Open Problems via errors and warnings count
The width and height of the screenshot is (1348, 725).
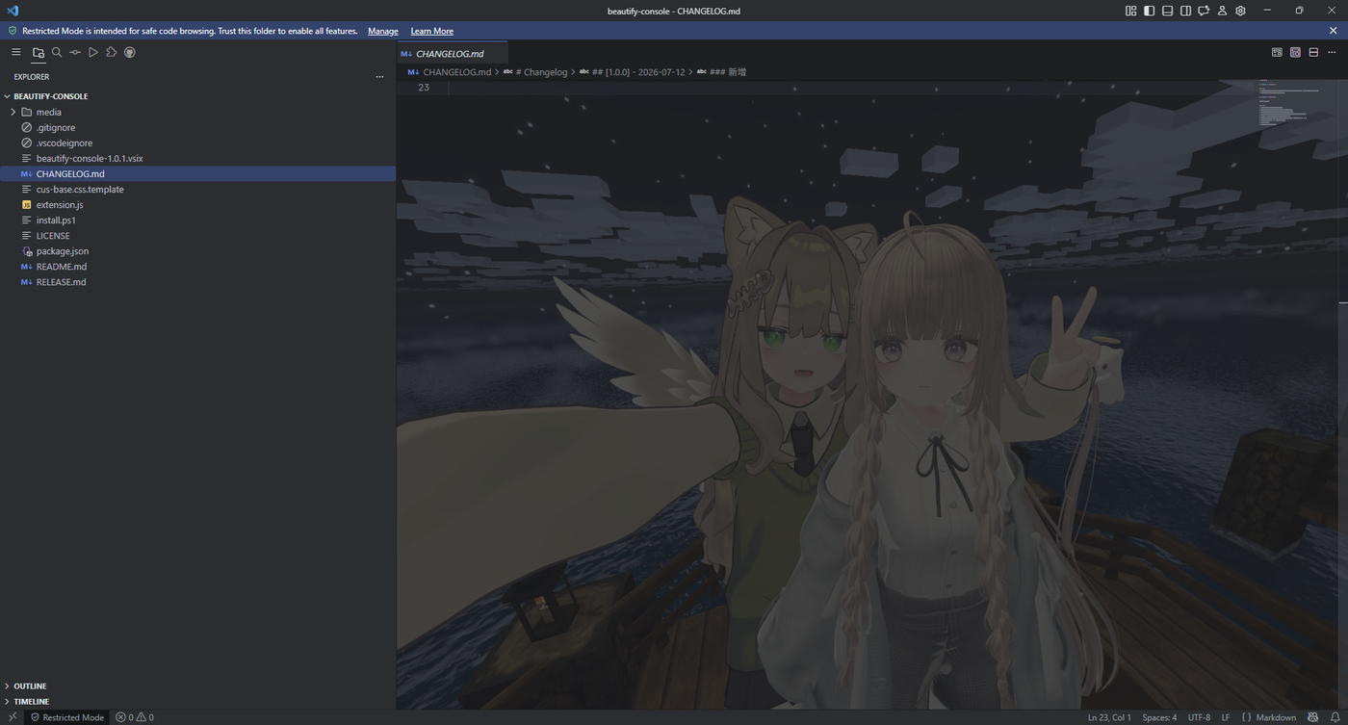coord(135,717)
